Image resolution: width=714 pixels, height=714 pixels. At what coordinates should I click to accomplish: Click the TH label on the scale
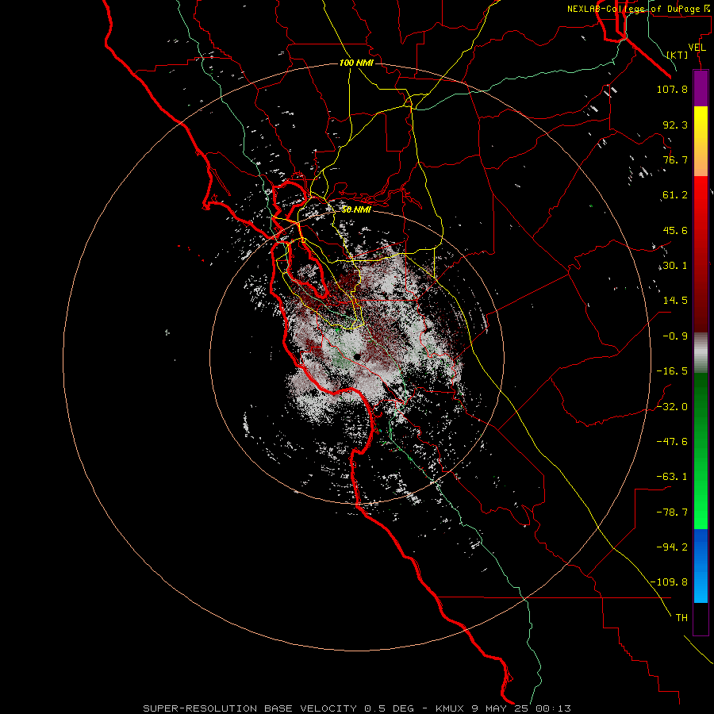click(681, 618)
